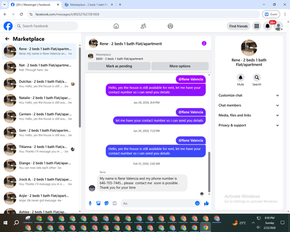
Task: Expand Customize chat section
Action: tap(249, 95)
